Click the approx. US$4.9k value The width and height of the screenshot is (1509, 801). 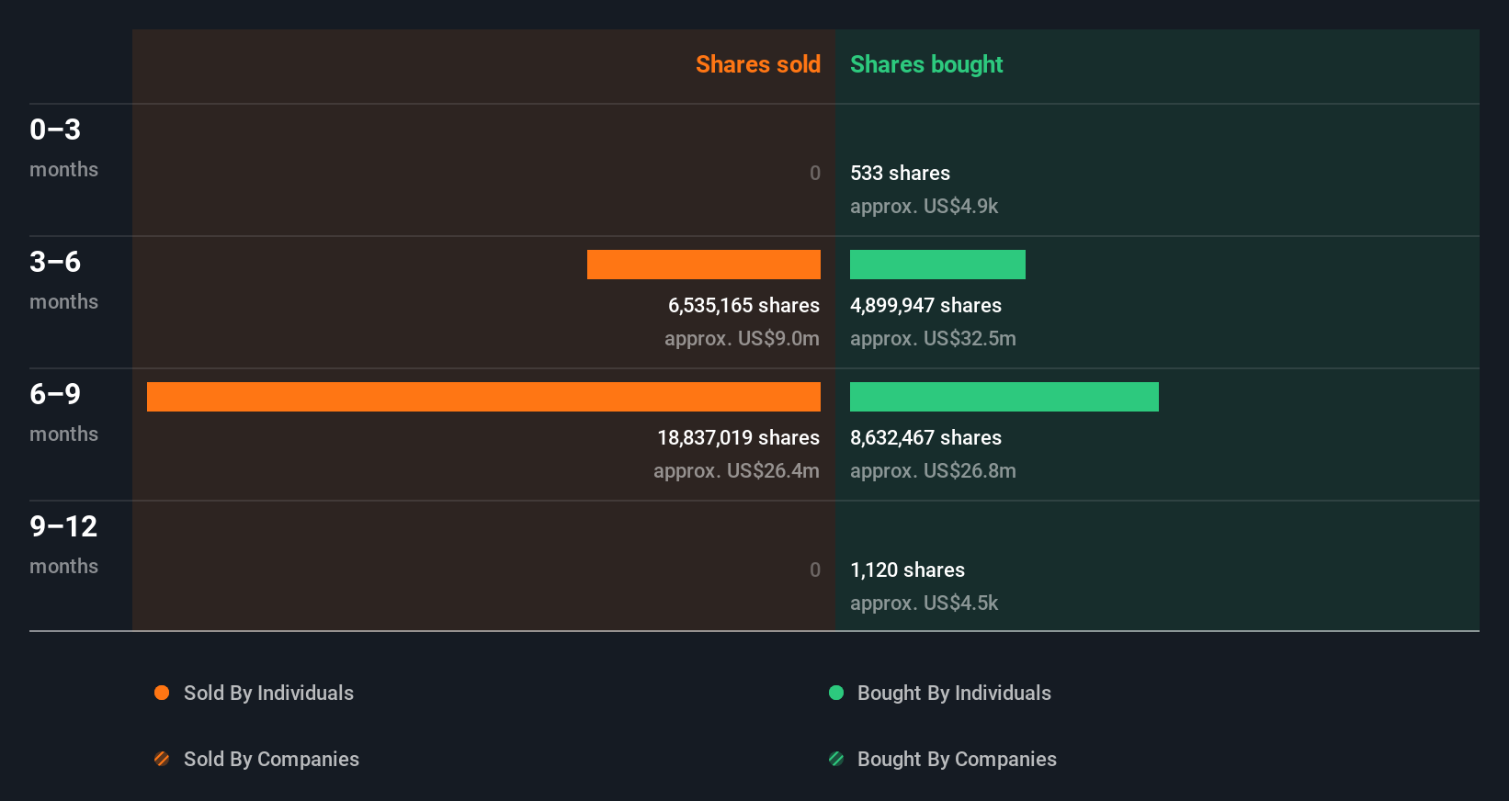coord(924,206)
